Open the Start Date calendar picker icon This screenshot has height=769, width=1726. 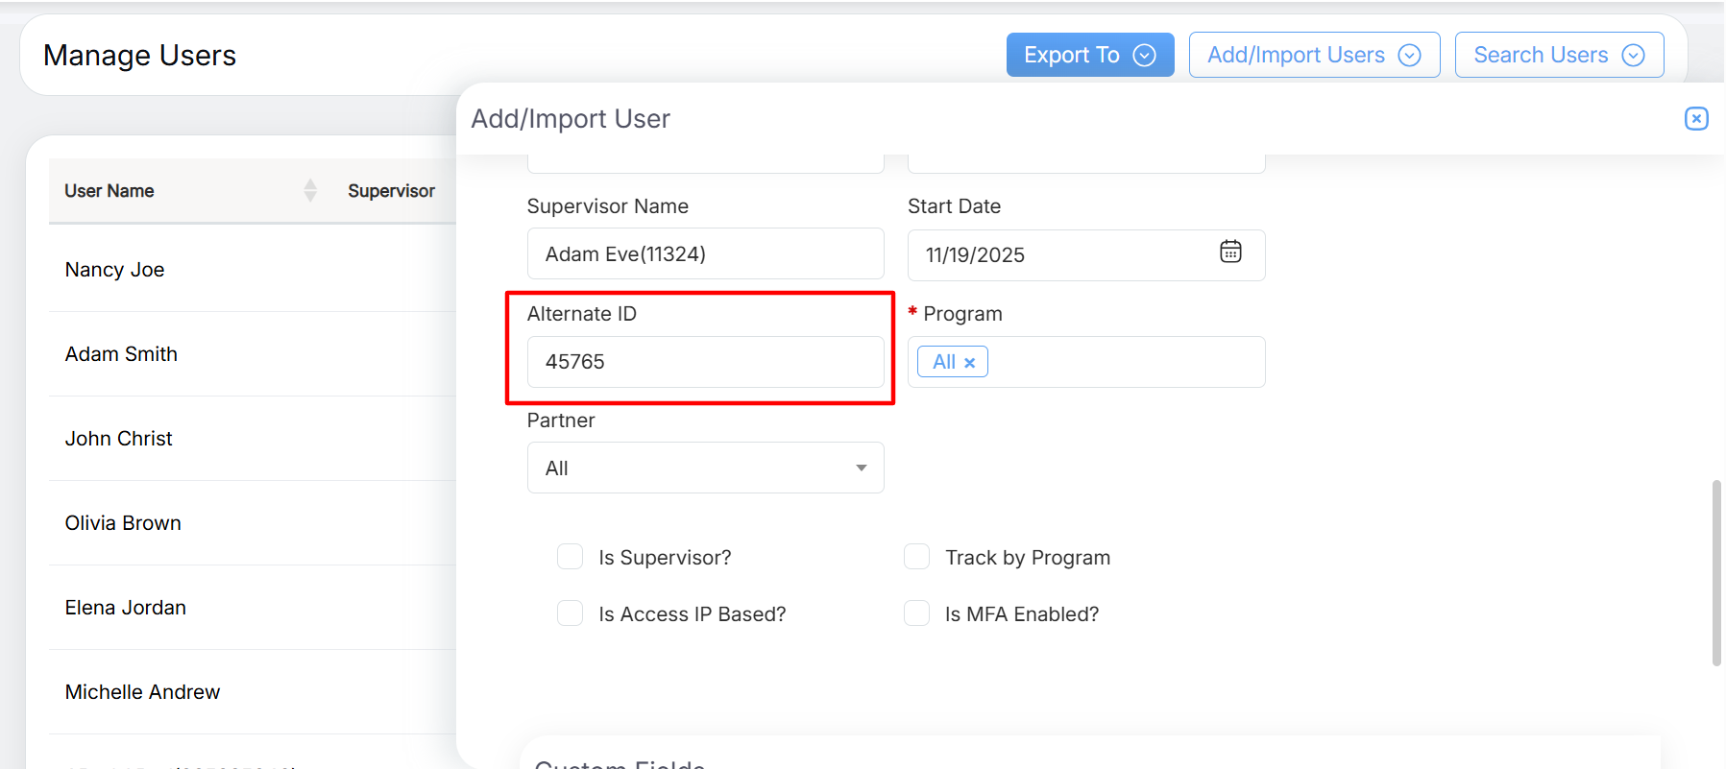1230,252
